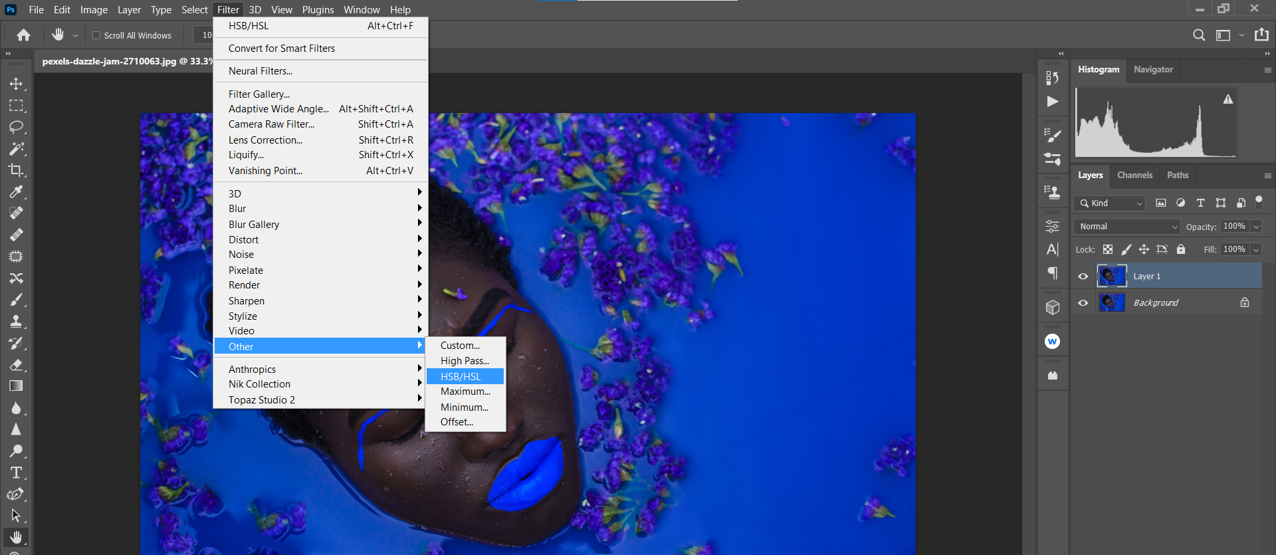Screen dimensions: 1276x555
Task: Choose High Pass from Other submenu
Action: click(465, 361)
